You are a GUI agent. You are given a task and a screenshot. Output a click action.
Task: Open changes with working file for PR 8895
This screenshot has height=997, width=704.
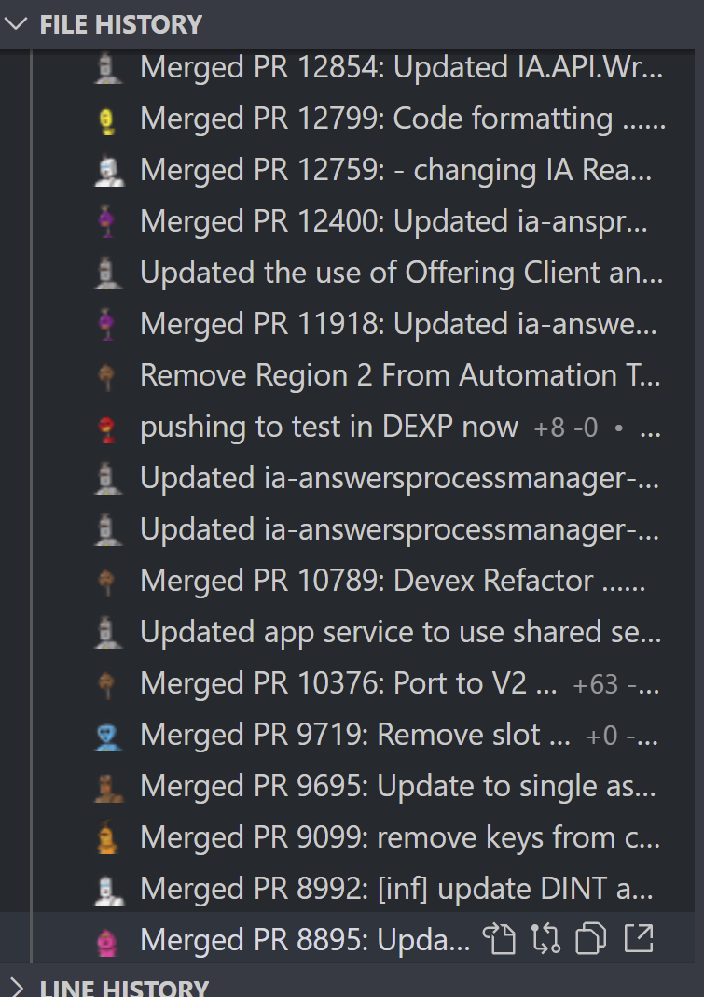pyautogui.click(x=501, y=939)
